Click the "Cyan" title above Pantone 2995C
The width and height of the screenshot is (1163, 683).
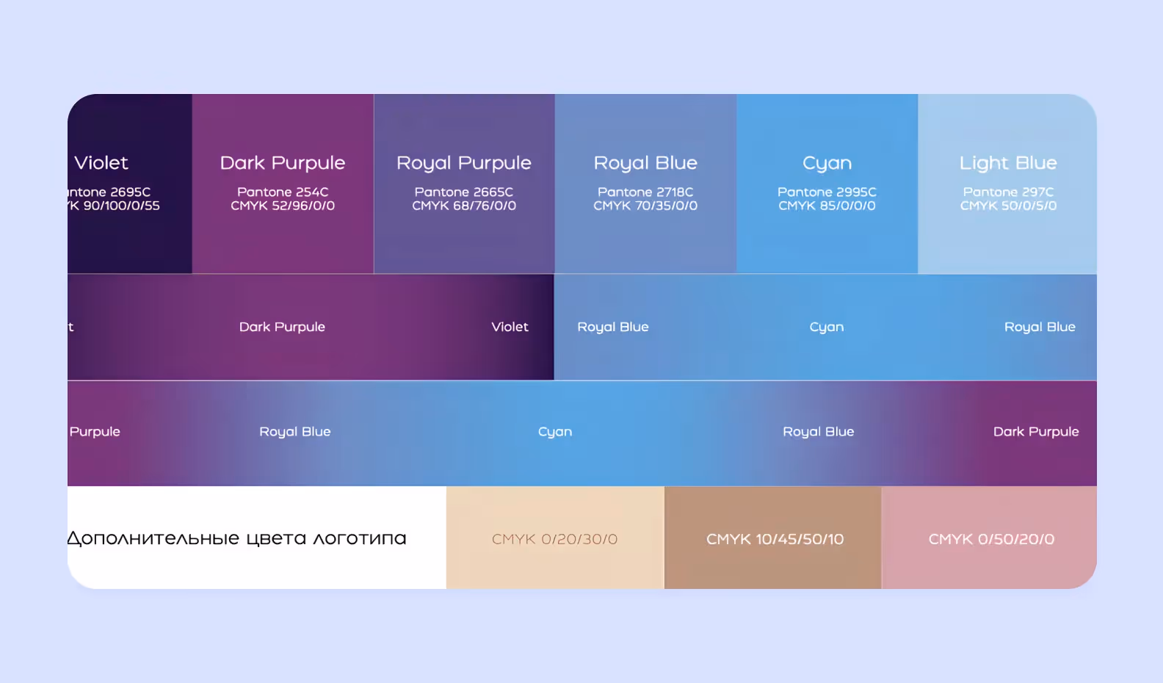(827, 164)
